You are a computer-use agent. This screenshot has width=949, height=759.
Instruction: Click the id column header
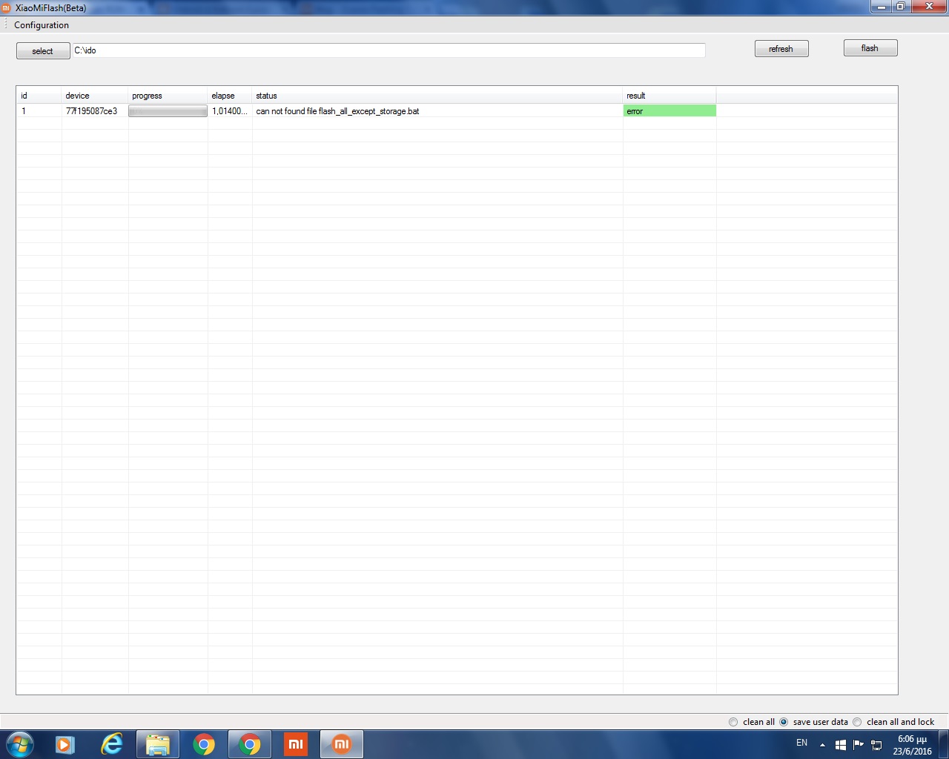click(39, 96)
